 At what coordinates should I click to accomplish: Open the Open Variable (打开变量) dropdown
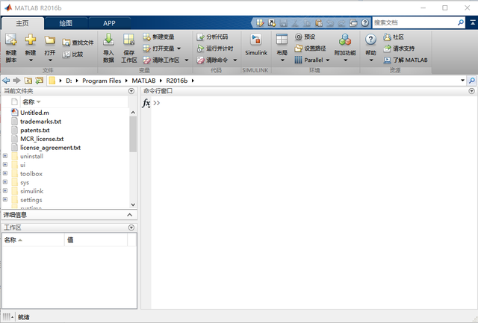click(x=179, y=48)
